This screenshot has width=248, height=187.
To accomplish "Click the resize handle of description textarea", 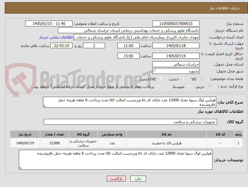I will coord(45,106).
